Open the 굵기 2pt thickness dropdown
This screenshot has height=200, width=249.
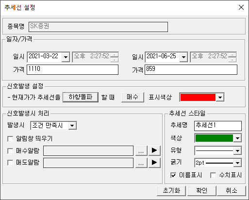tap(237, 163)
